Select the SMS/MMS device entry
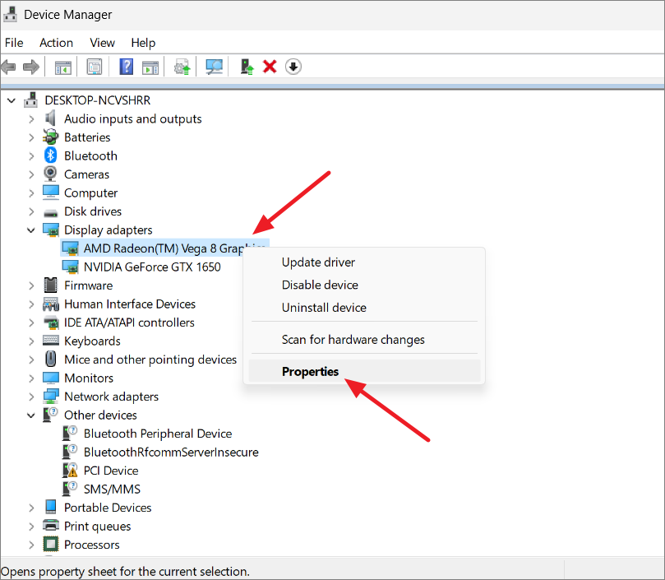Image resolution: width=665 pixels, height=580 pixels. [x=112, y=490]
